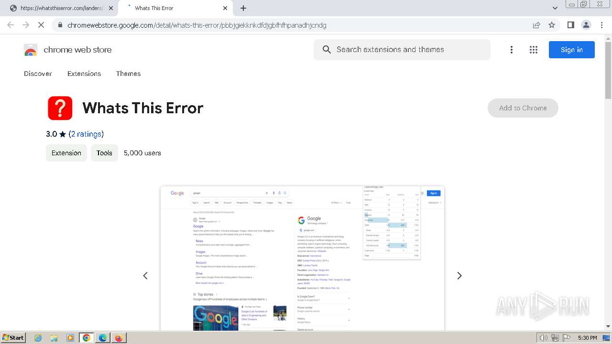Stop loading the page
Viewport: 612px width, 344px height.
(41, 25)
